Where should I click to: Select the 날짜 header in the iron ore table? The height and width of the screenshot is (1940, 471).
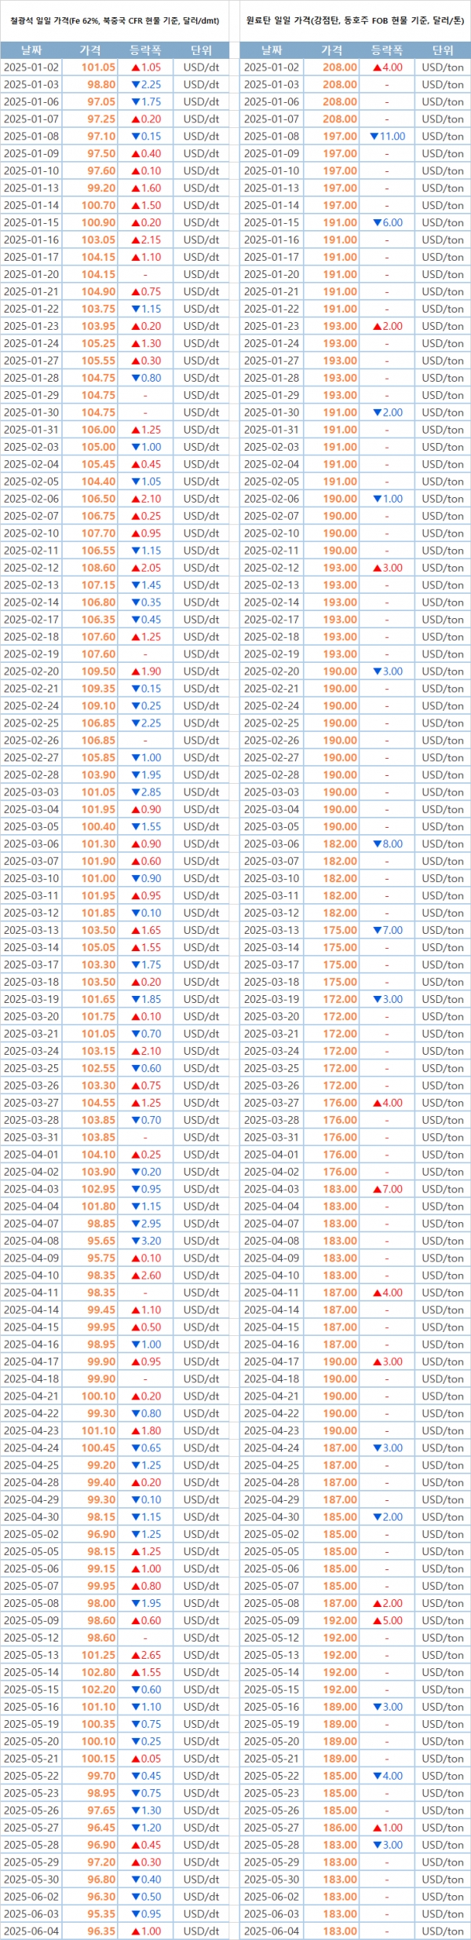pos(31,50)
